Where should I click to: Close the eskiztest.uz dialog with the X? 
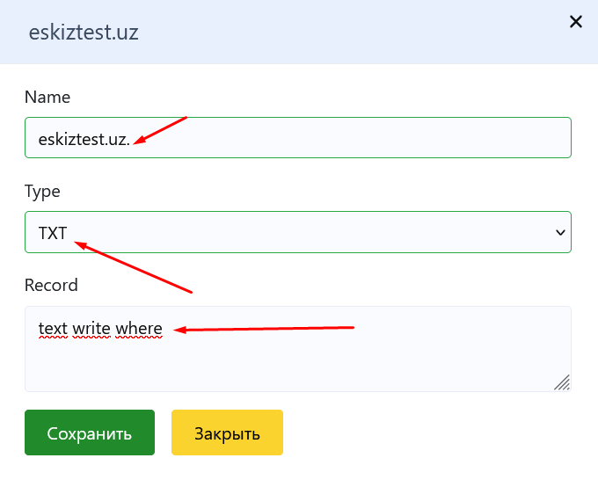coord(576,22)
